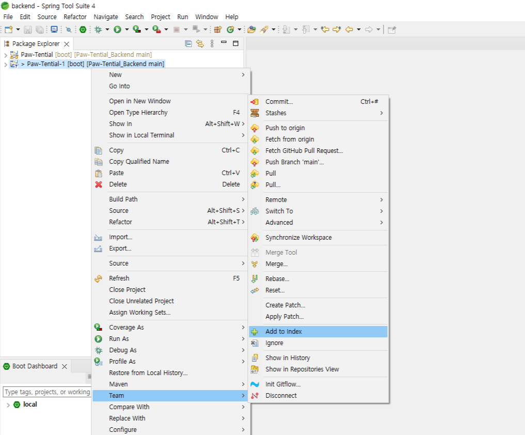Open the Run dropdown arrow in toolbar
The image size is (525, 435).
[x=126, y=29]
